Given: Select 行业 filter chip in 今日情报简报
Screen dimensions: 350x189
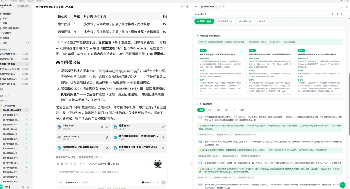Looking at the screenshot, I should click(209, 110).
